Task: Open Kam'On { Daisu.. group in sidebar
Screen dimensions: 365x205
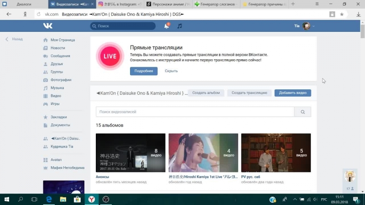Action: 65,138
